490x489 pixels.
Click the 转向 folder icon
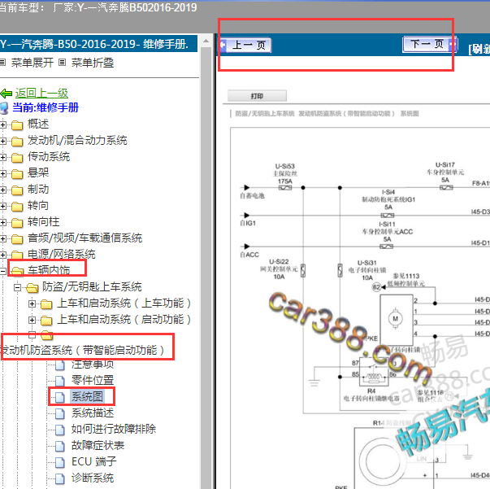pos(18,207)
